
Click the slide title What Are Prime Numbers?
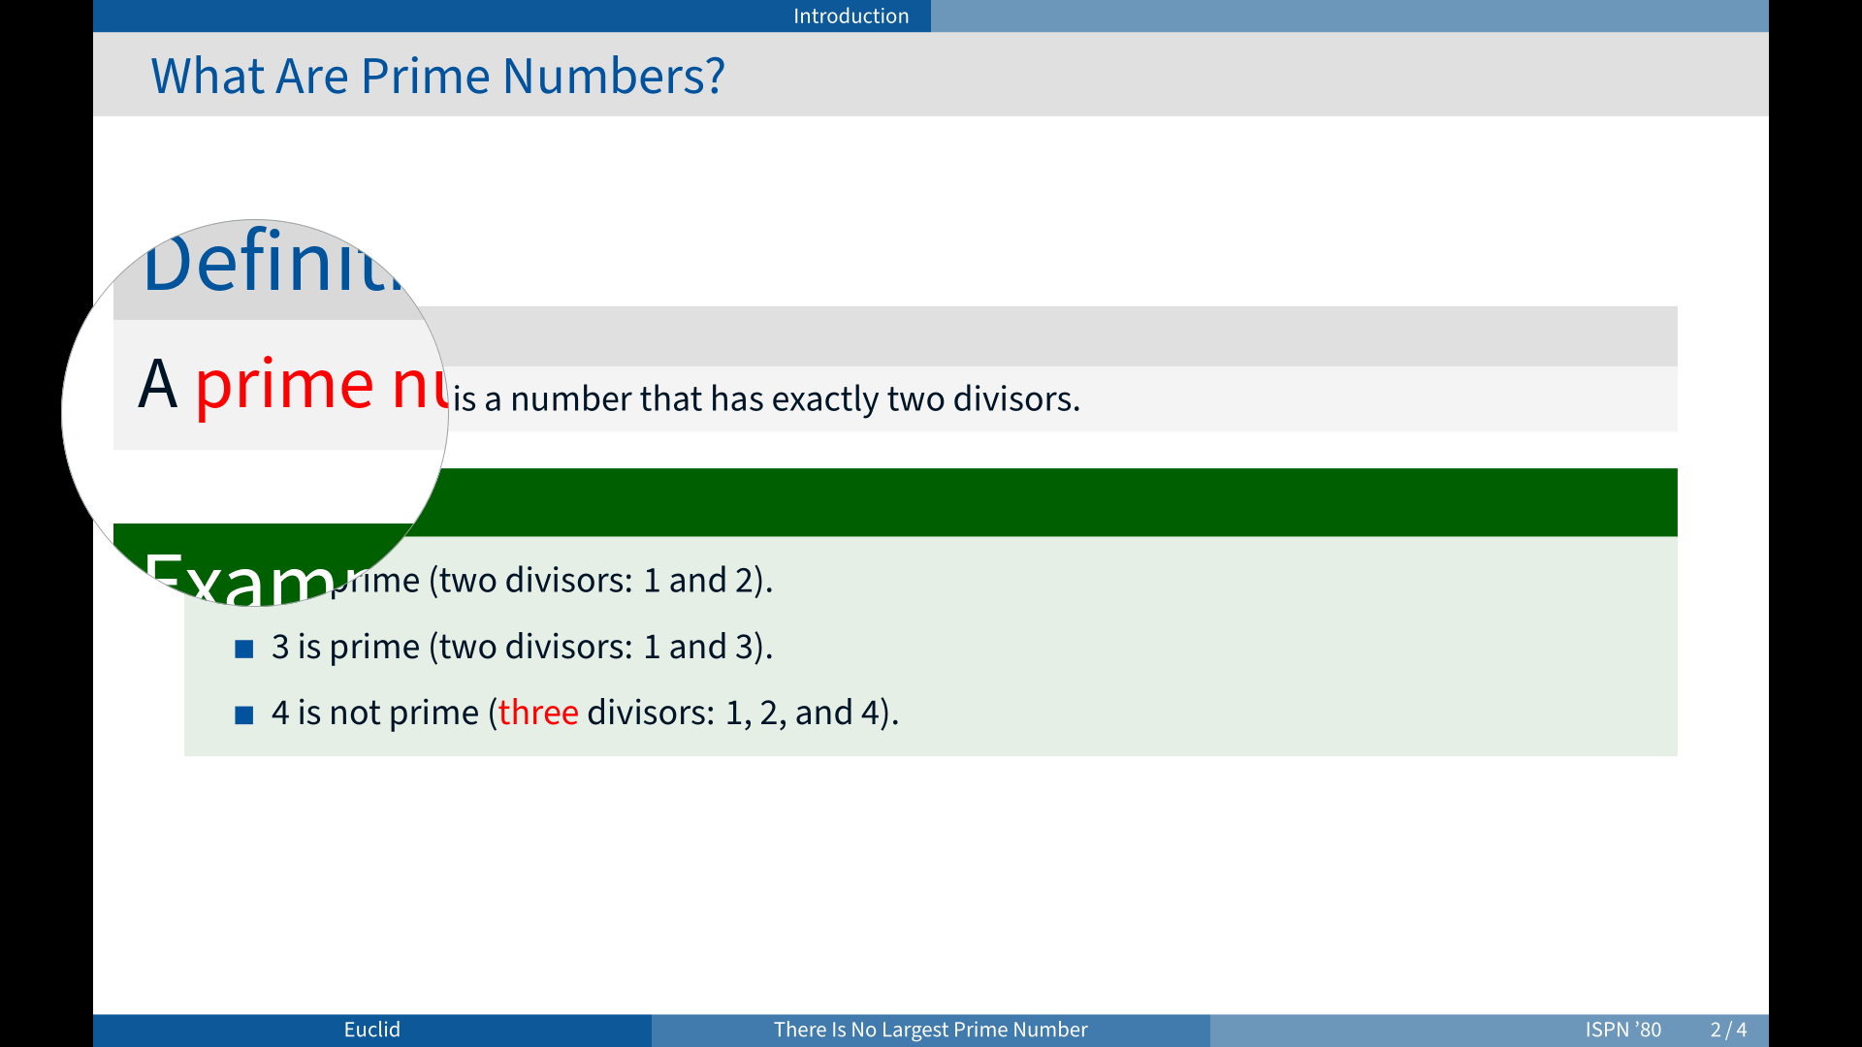point(437,76)
